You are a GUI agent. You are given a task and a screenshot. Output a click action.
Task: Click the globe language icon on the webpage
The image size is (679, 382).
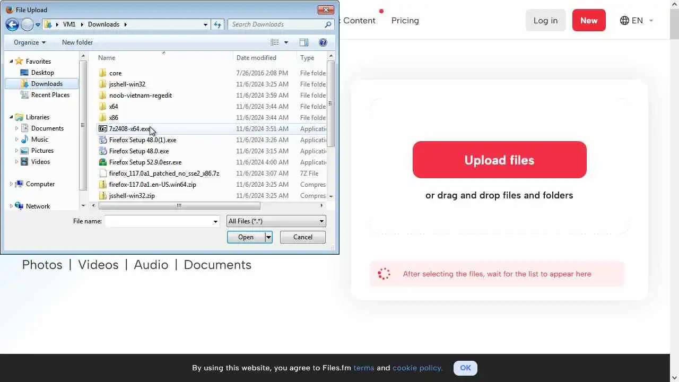pos(624,21)
